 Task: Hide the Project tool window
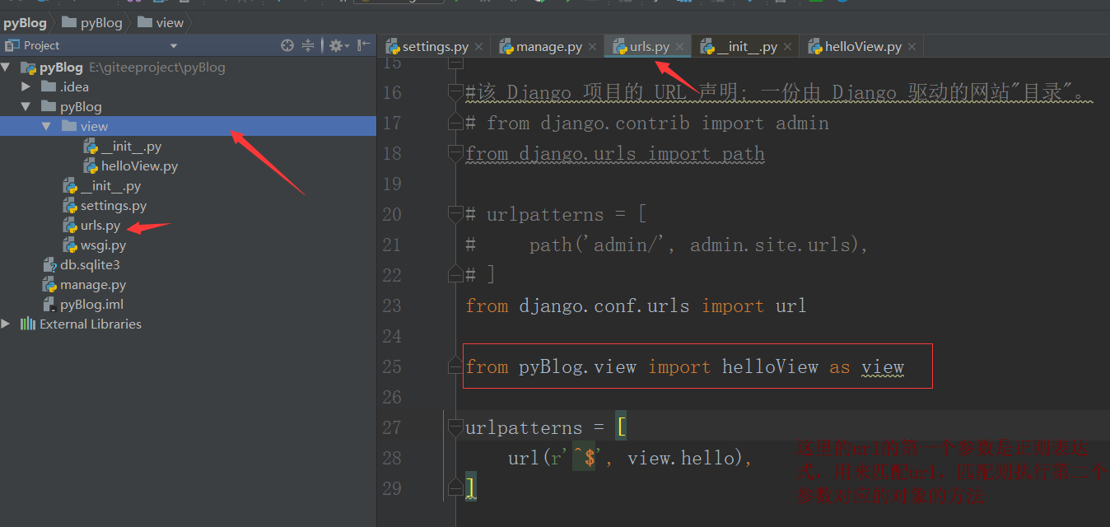[364, 45]
